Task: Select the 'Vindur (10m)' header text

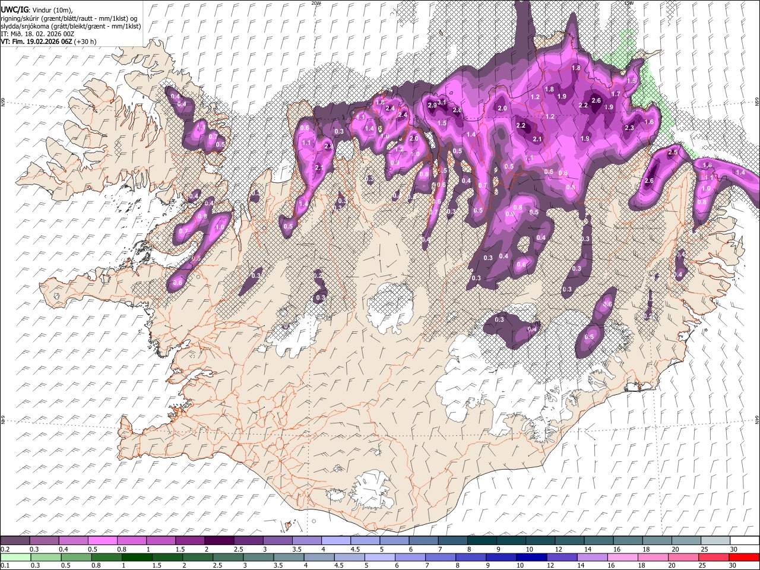Action: pos(50,9)
